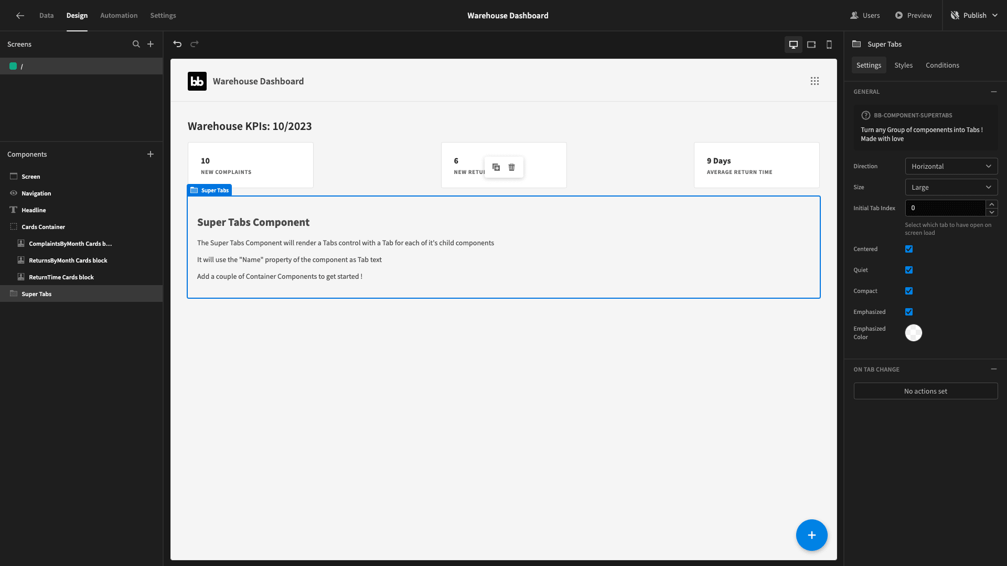Expand the General section collapser
Image resolution: width=1007 pixels, height=566 pixels.
(994, 91)
